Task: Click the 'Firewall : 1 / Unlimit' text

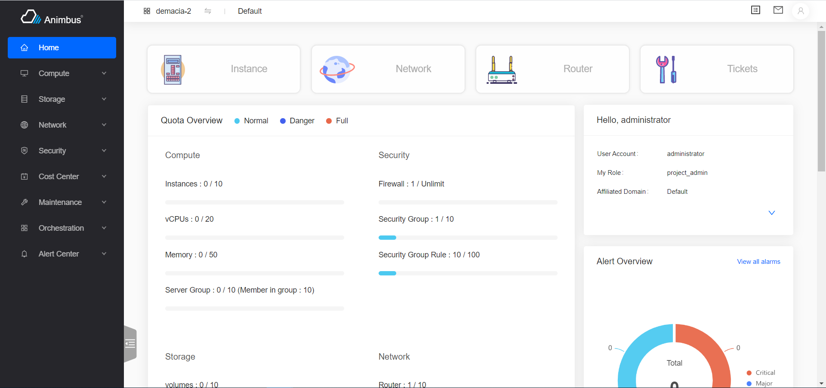Action: pyautogui.click(x=411, y=184)
